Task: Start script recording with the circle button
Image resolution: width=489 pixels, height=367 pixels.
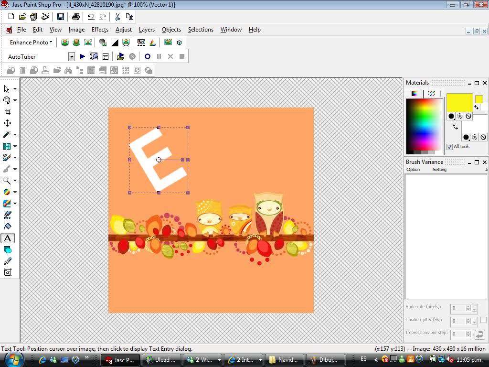Action: tap(148, 56)
